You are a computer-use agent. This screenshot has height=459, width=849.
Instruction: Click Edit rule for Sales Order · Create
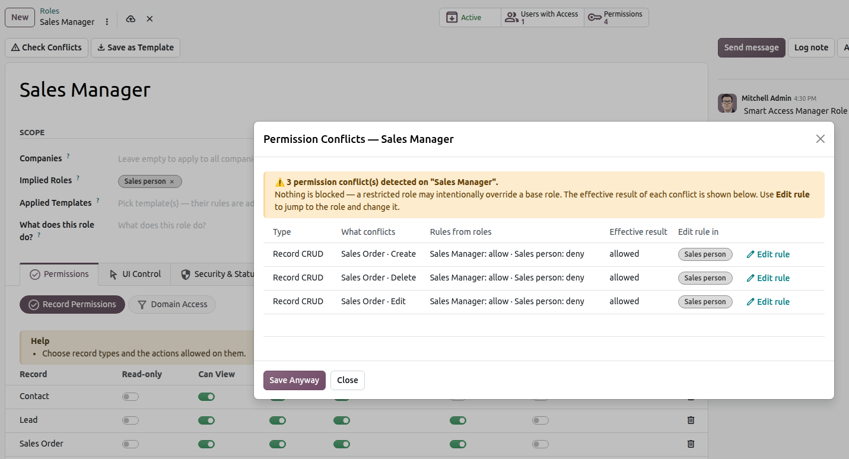pyautogui.click(x=768, y=254)
